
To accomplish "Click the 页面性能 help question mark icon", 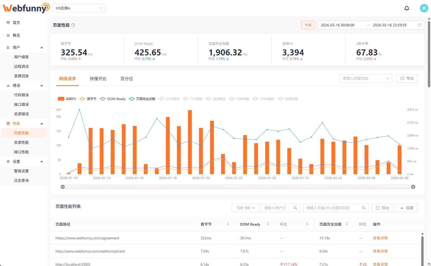I will point(73,25).
